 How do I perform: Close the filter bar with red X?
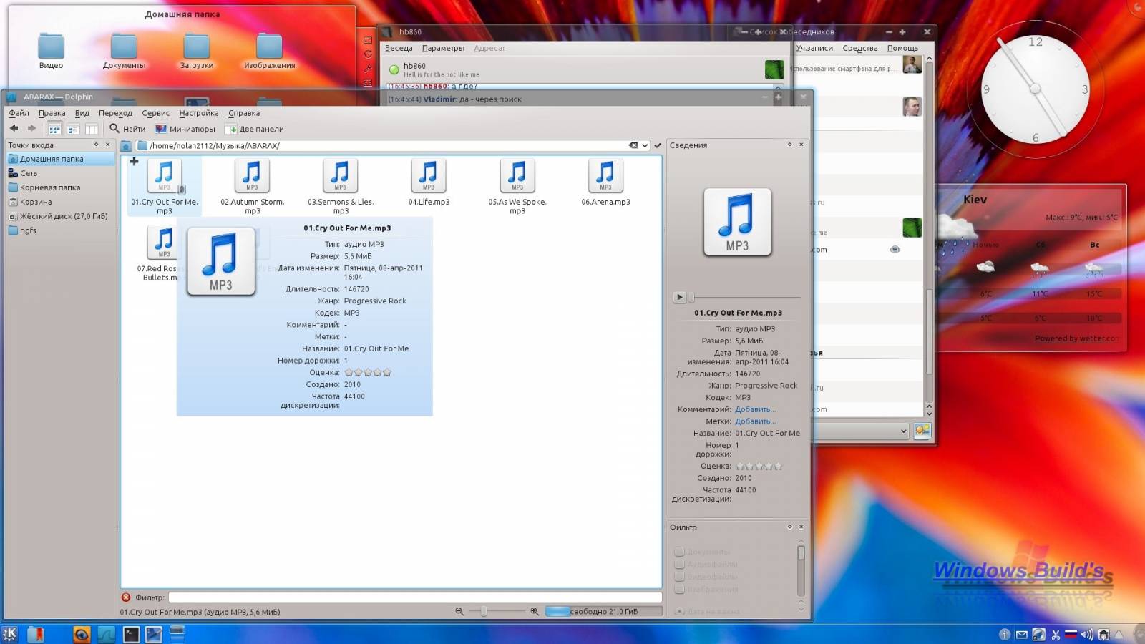pos(126,597)
